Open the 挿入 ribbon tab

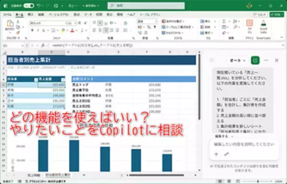click(31, 15)
